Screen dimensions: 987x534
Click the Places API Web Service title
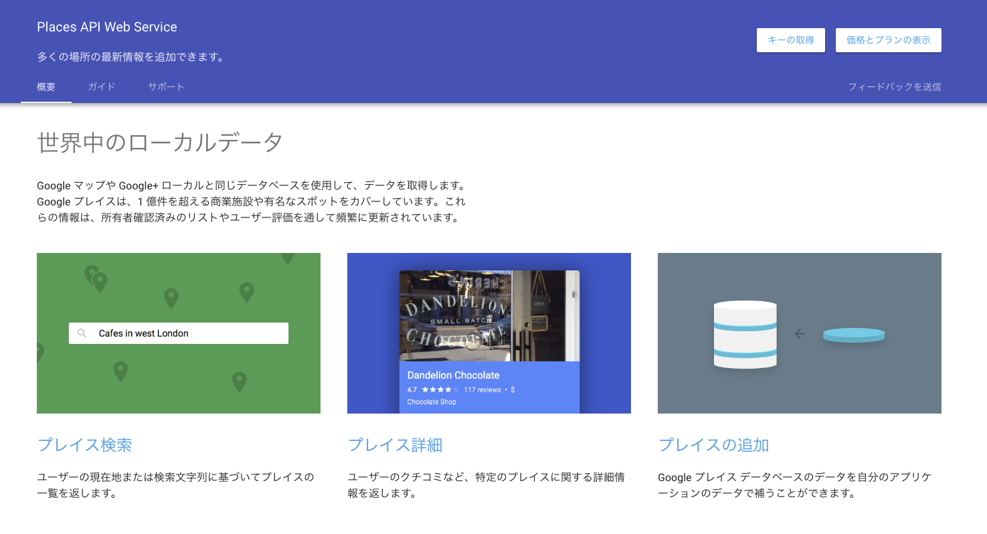[107, 27]
